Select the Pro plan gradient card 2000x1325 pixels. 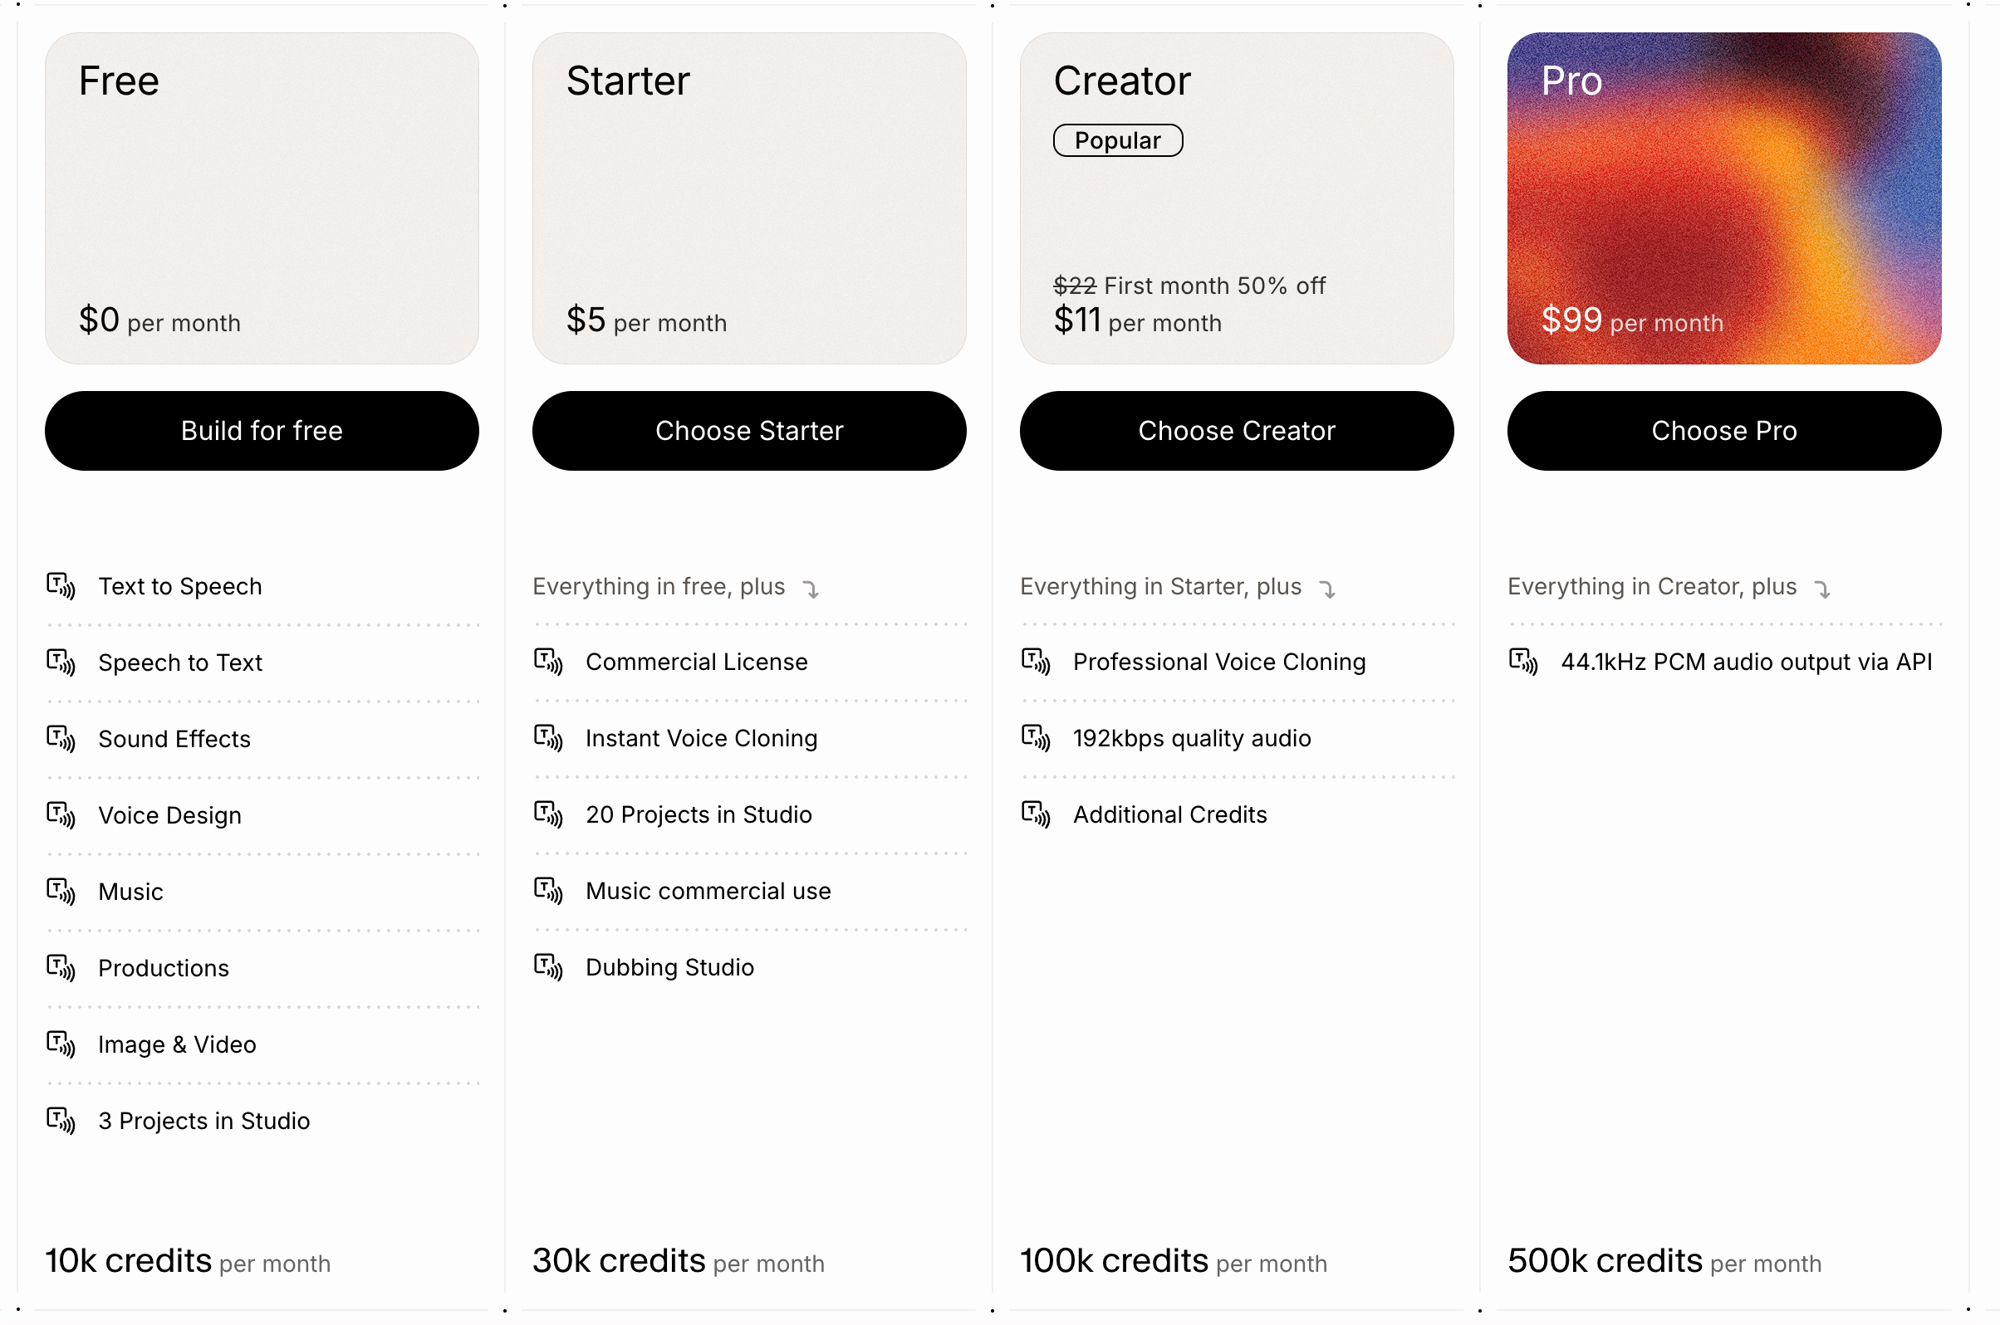[x=1723, y=198]
